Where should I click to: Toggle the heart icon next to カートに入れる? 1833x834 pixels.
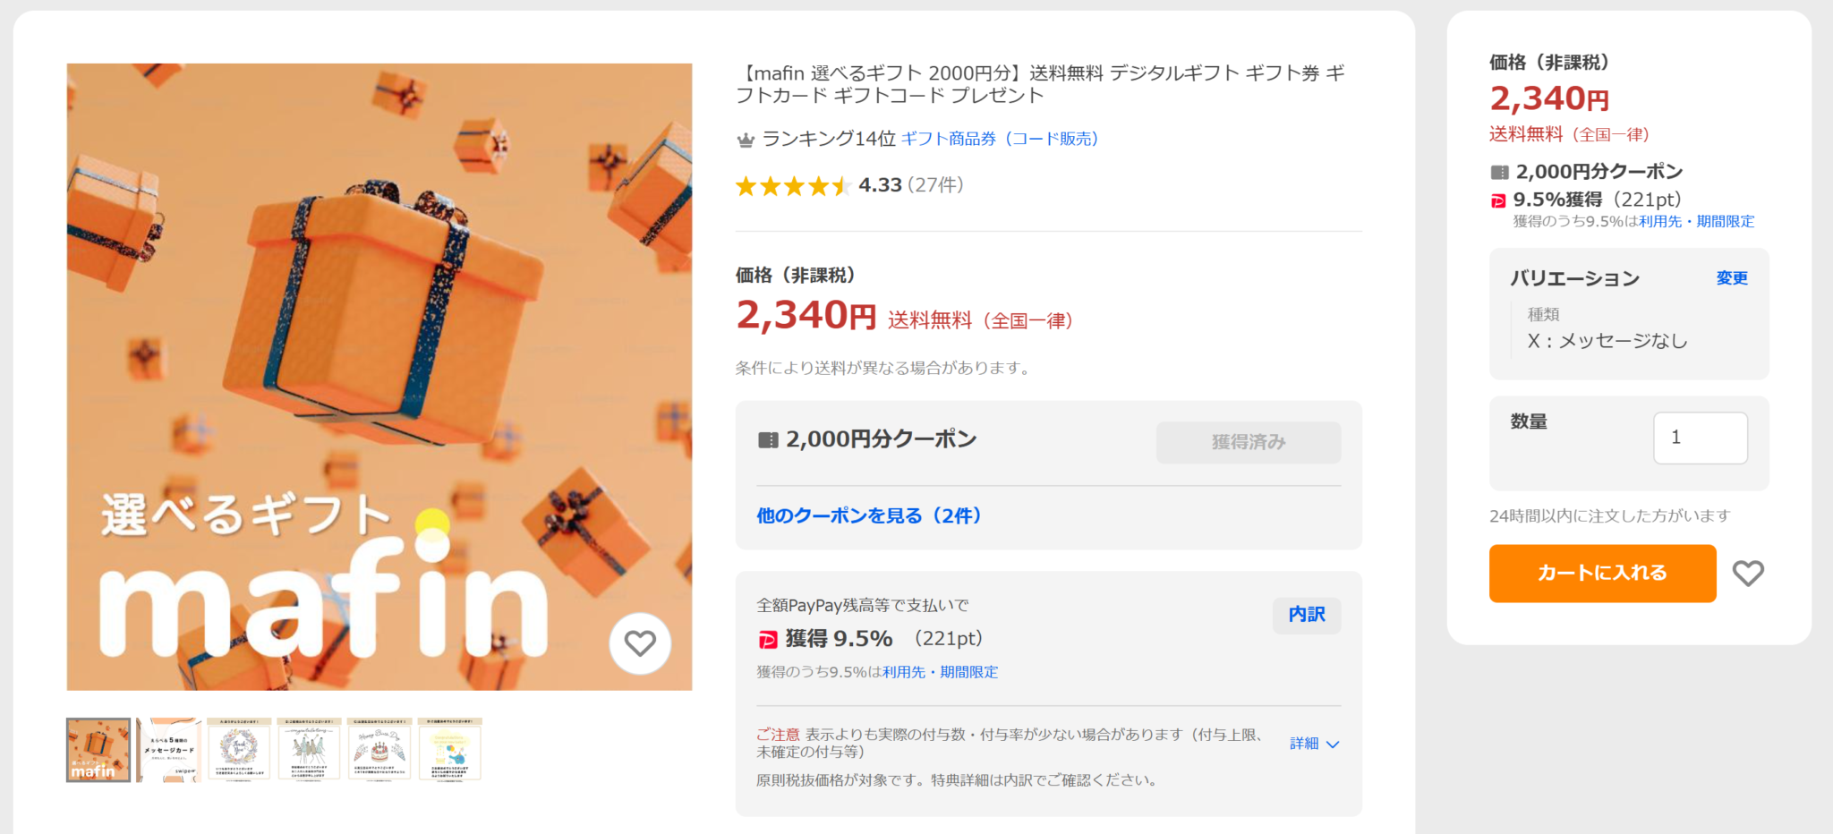pos(1749,574)
